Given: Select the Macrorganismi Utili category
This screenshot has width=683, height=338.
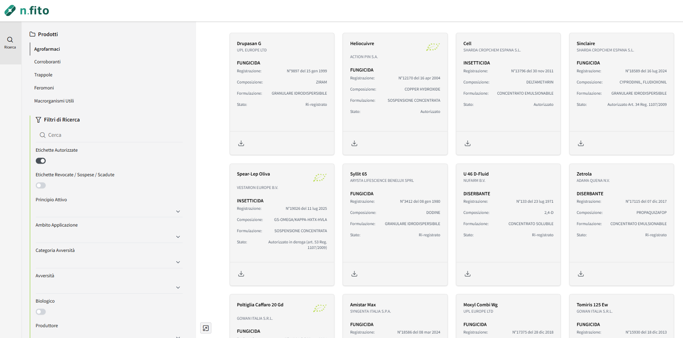Looking at the screenshot, I should (x=54, y=101).
